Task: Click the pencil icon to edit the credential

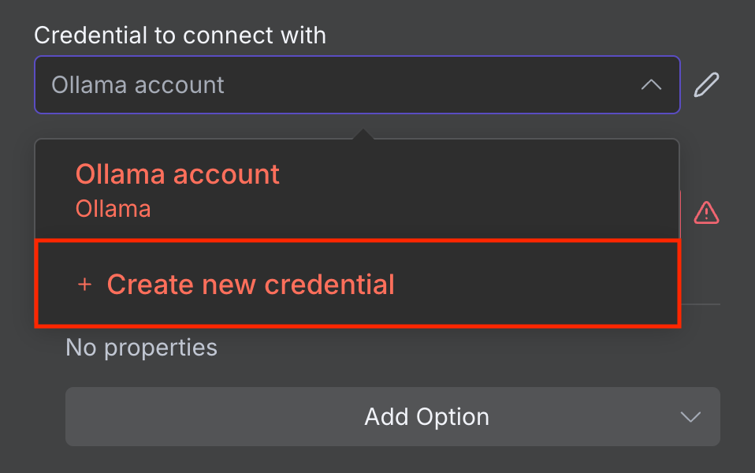Action: click(706, 84)
